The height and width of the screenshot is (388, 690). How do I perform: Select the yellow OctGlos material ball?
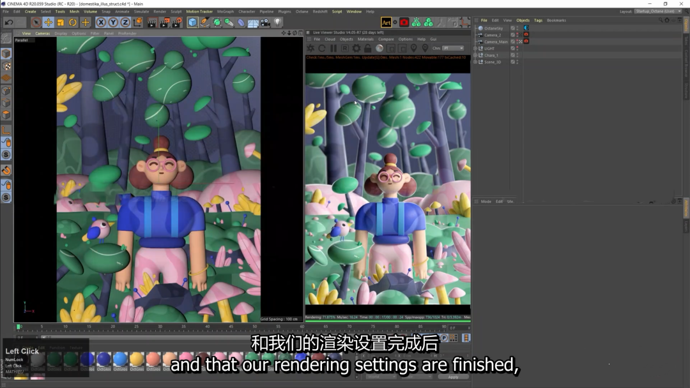click(x=137, y=359)
